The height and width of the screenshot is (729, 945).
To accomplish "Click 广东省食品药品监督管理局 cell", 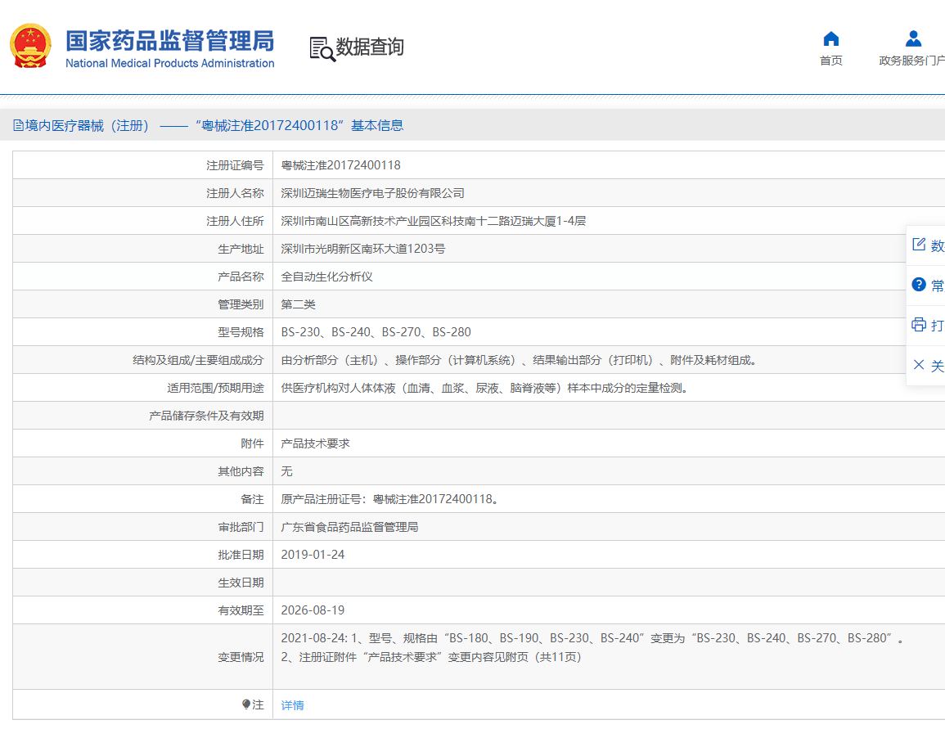I will (x=349, y=527).
